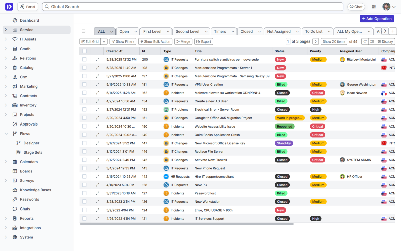Click the Add Operation button

click(x=377, y=19)
